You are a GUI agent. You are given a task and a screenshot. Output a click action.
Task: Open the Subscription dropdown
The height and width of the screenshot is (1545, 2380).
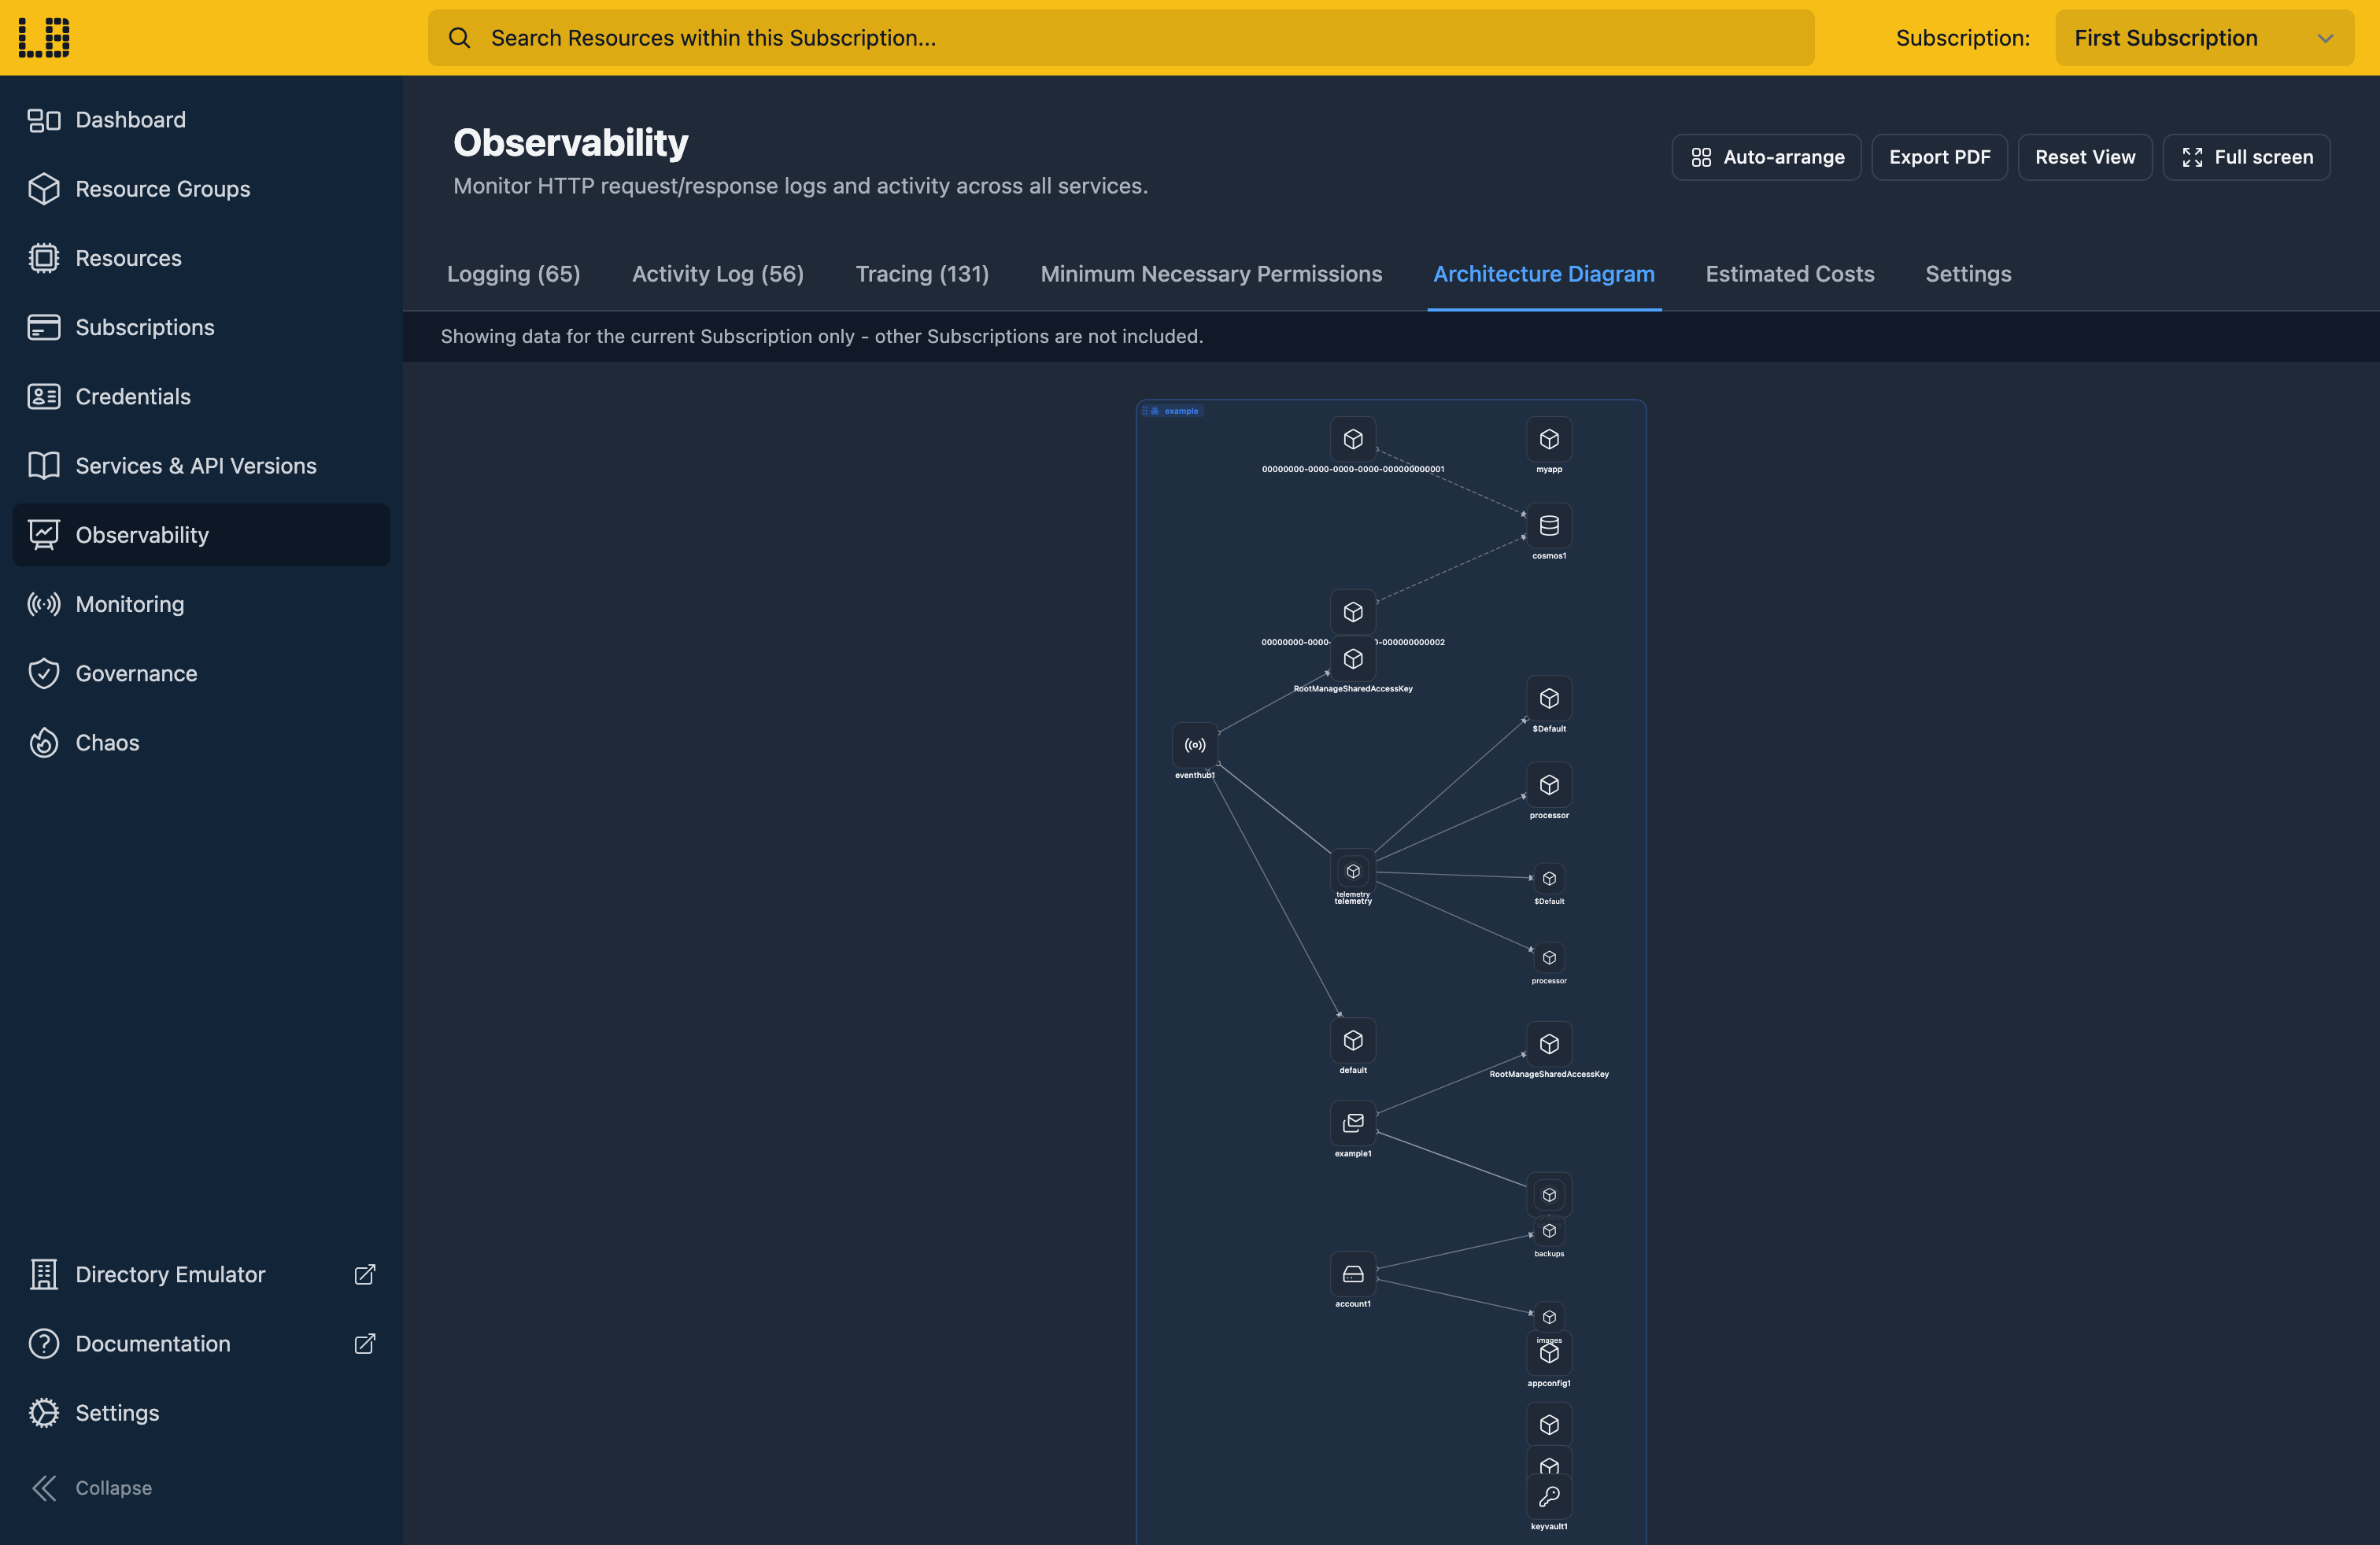click(2204, 38)
